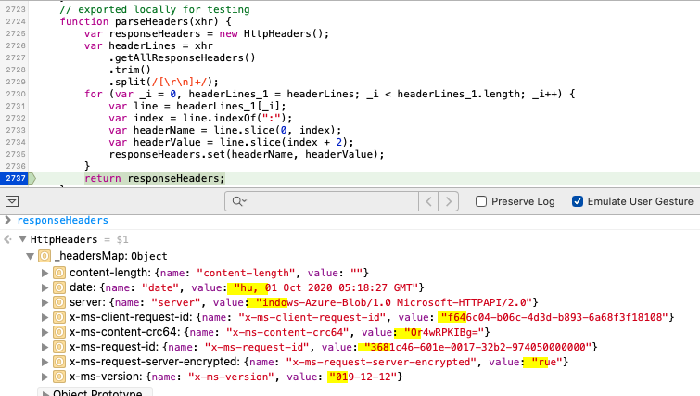The width and height of the screenshot is (700, 396).
Task: Go to previous search result arrow
Action: coord(428,201)
